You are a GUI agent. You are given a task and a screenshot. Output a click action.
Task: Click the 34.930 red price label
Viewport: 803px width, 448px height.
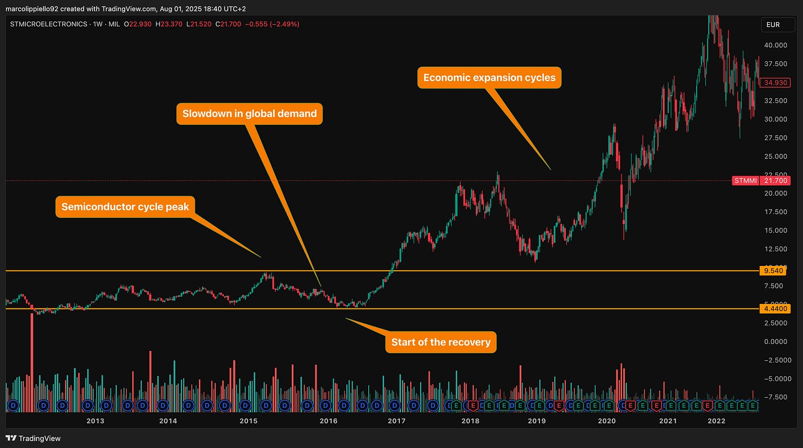tap(775, 83)
